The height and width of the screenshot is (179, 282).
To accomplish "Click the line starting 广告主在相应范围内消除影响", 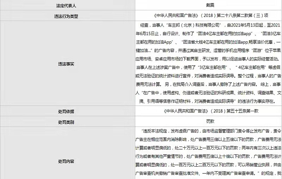I will [x=208, y=139].
